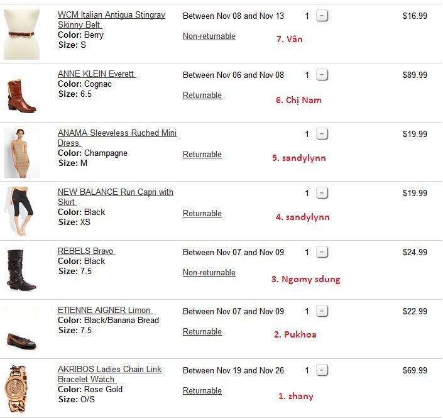Decrease quantity of ETIENNE AIGNER Limon
This screenshot has height=418, width=443.
pos(322,311)
